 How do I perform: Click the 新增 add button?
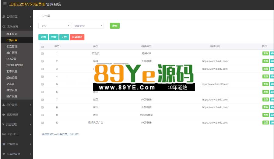[x=43, y=37]
